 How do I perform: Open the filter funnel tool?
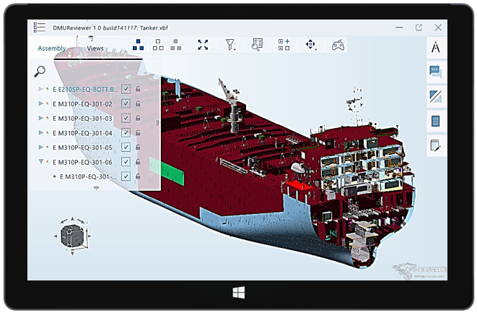coord(230,46)
